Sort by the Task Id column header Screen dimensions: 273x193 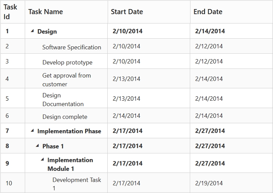point(11,12)
